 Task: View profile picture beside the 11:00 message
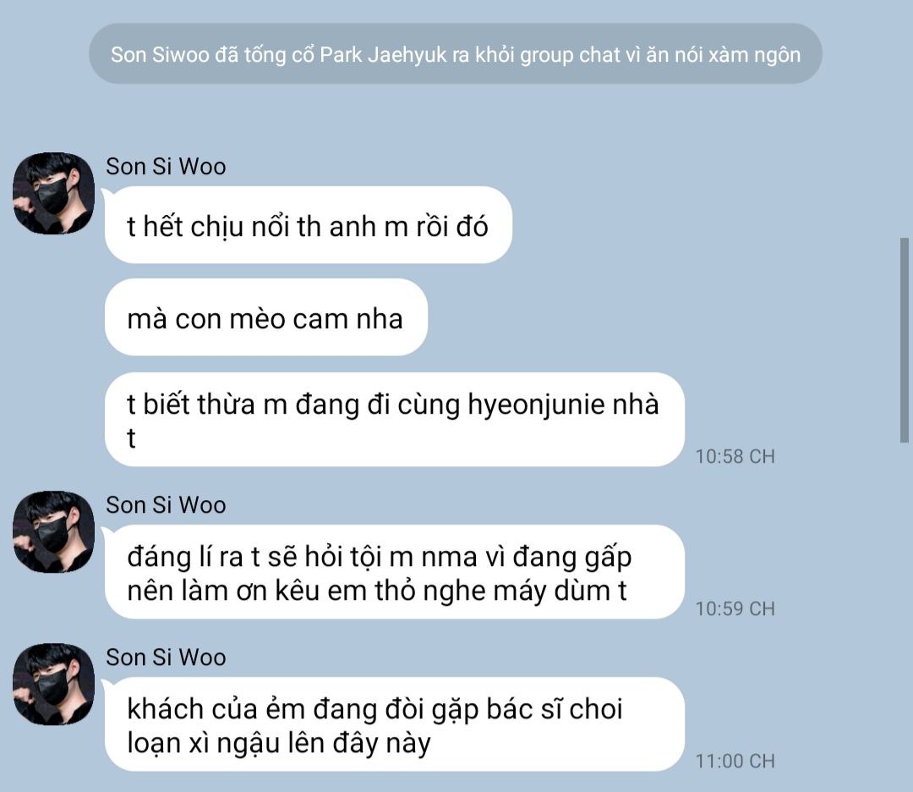pyautogui.click(x=53, y=685)
